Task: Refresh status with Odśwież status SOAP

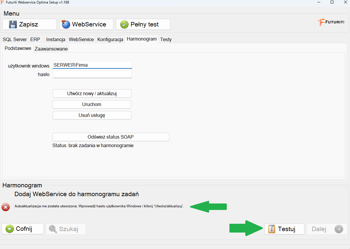Action: point(111,137)
